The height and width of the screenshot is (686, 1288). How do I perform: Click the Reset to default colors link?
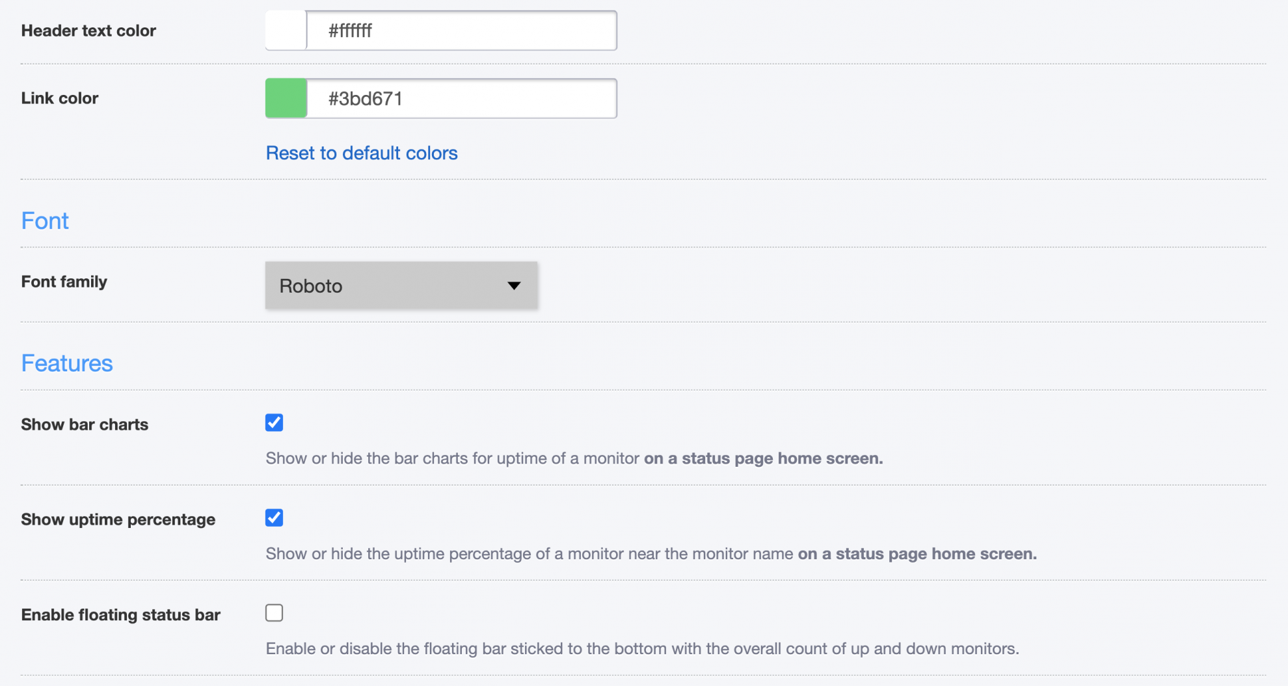point(361,153)
